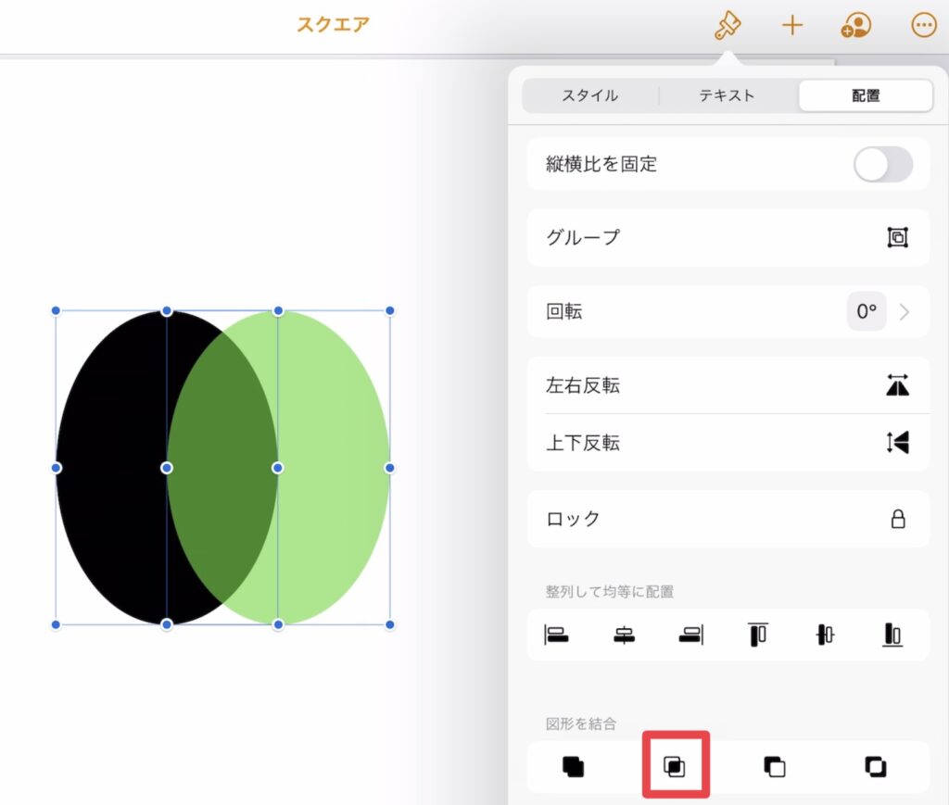Open the Collaborate add-person icon
This screenshot has width=949, height=805.
pos(855,25)
